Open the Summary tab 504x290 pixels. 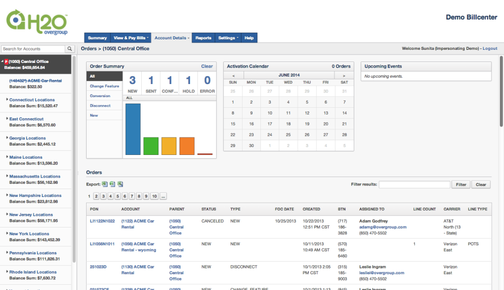[98, 38]
